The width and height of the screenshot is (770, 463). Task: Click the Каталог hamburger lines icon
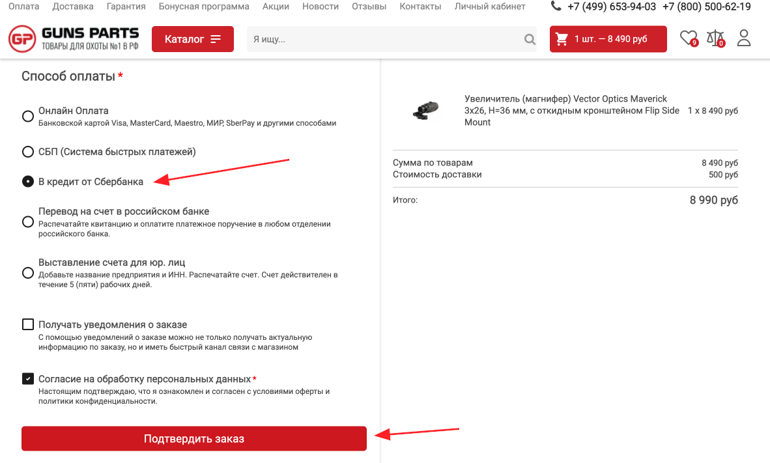[x=216, y=39]
